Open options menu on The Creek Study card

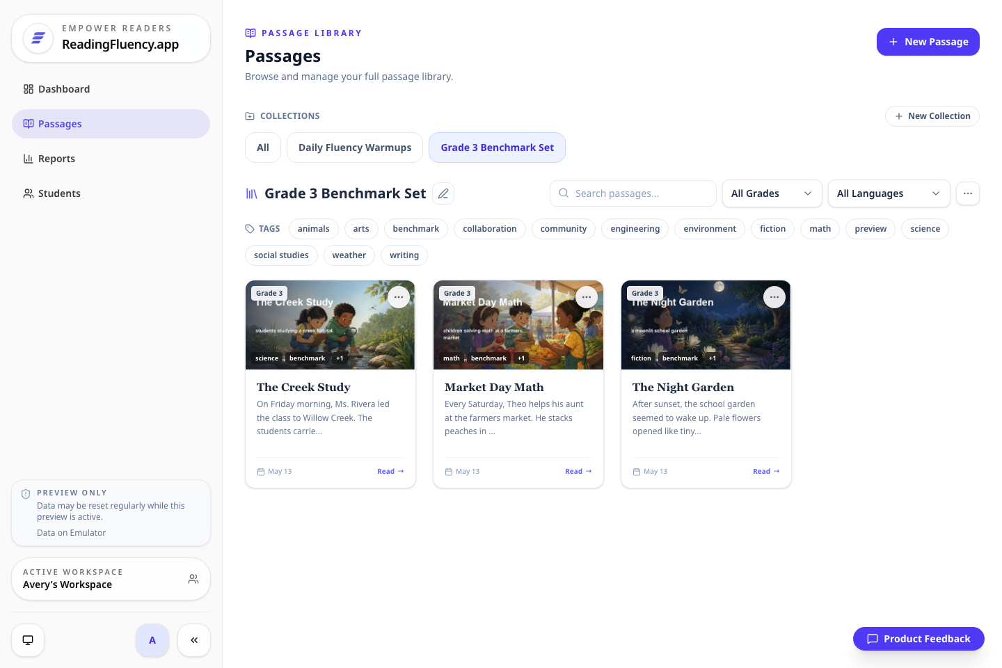pyautogui.click(x=399, y=297)
